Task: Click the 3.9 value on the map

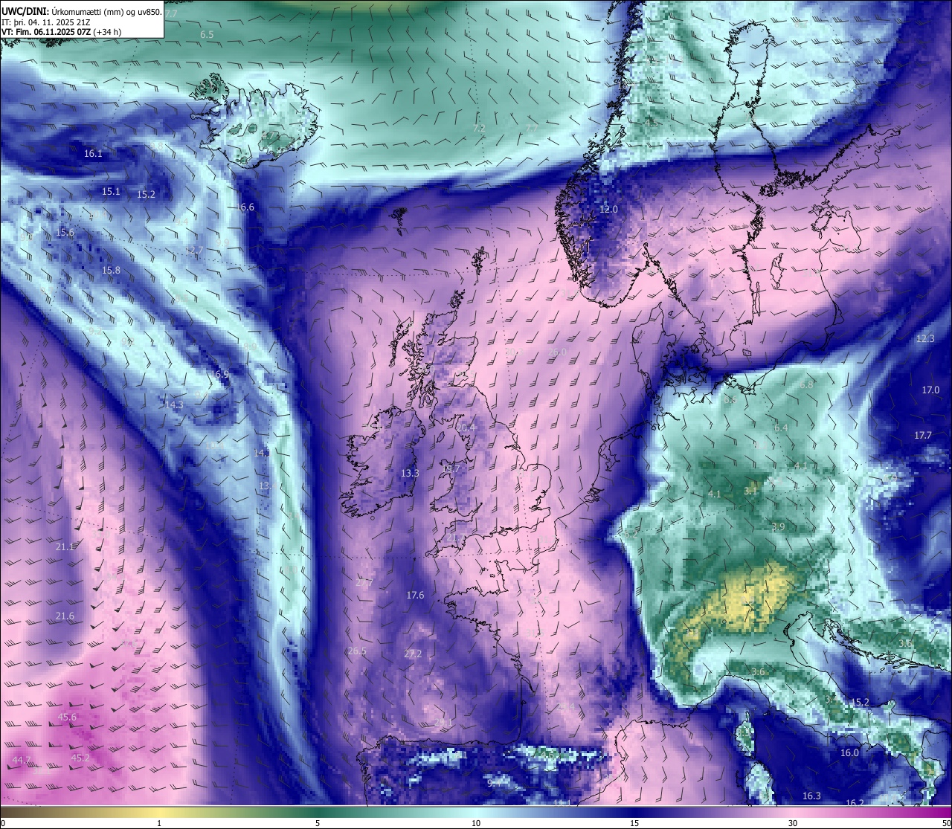Action: (778, 527)
